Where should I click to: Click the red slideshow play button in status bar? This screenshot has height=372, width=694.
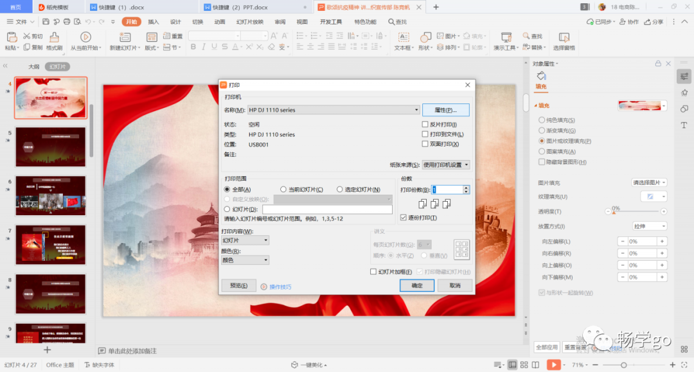[x=553, y=365]
